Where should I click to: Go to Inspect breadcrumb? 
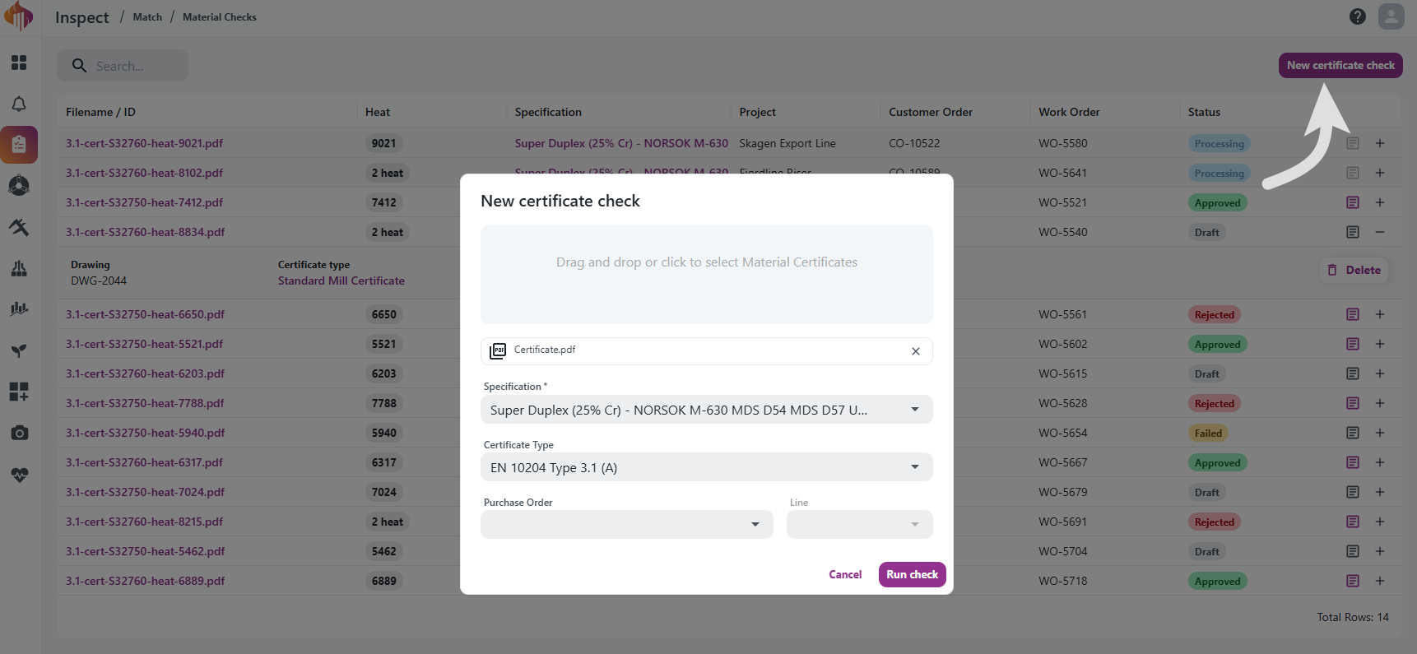81,17
